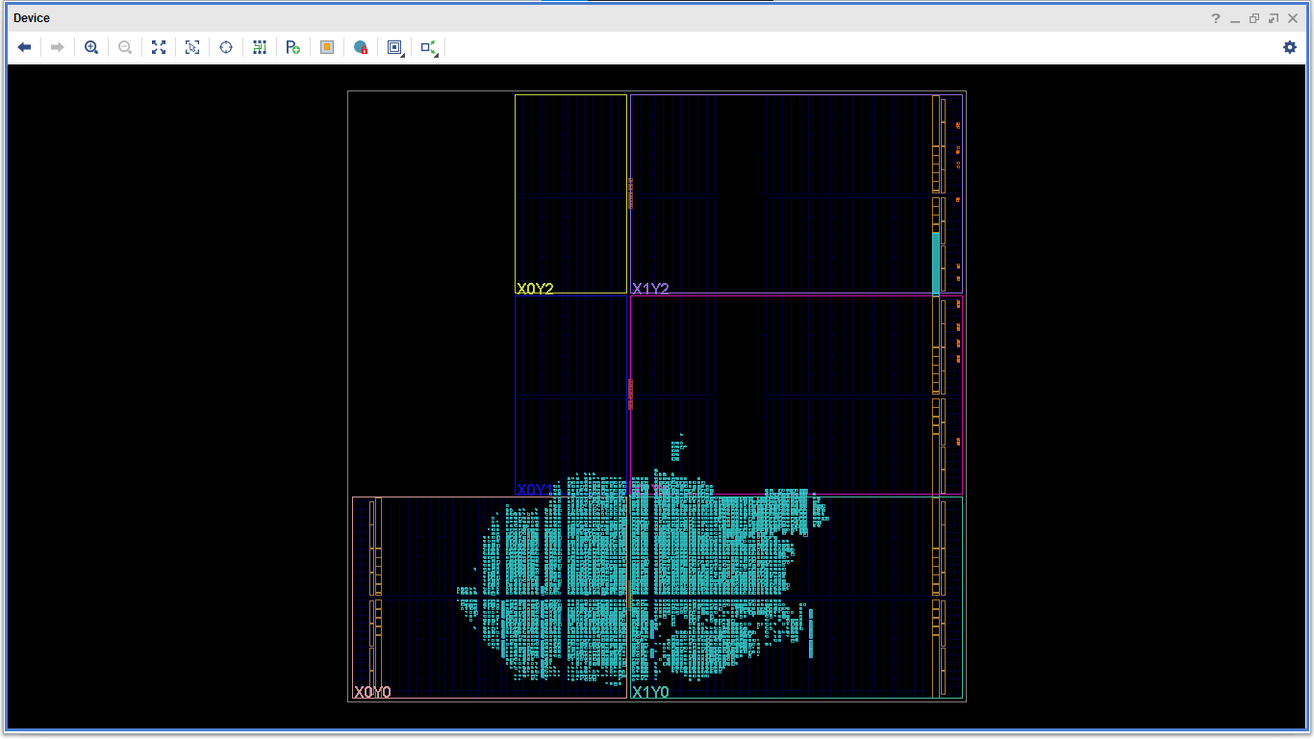1314x739 pixels.
Task: Maximize the Device panel
Action: point(1274,18)
